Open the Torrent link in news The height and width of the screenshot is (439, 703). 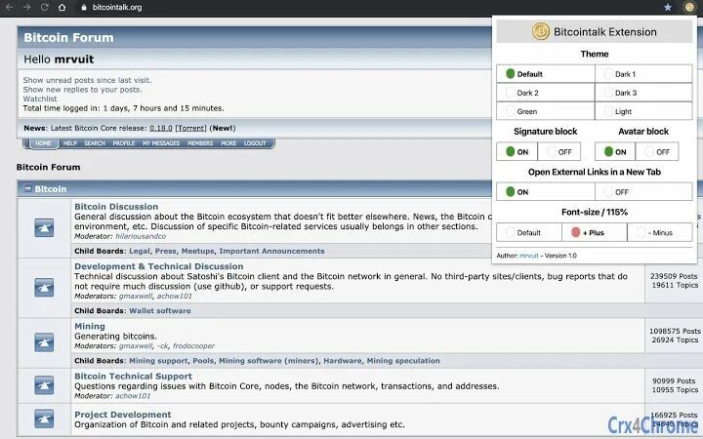191,128
